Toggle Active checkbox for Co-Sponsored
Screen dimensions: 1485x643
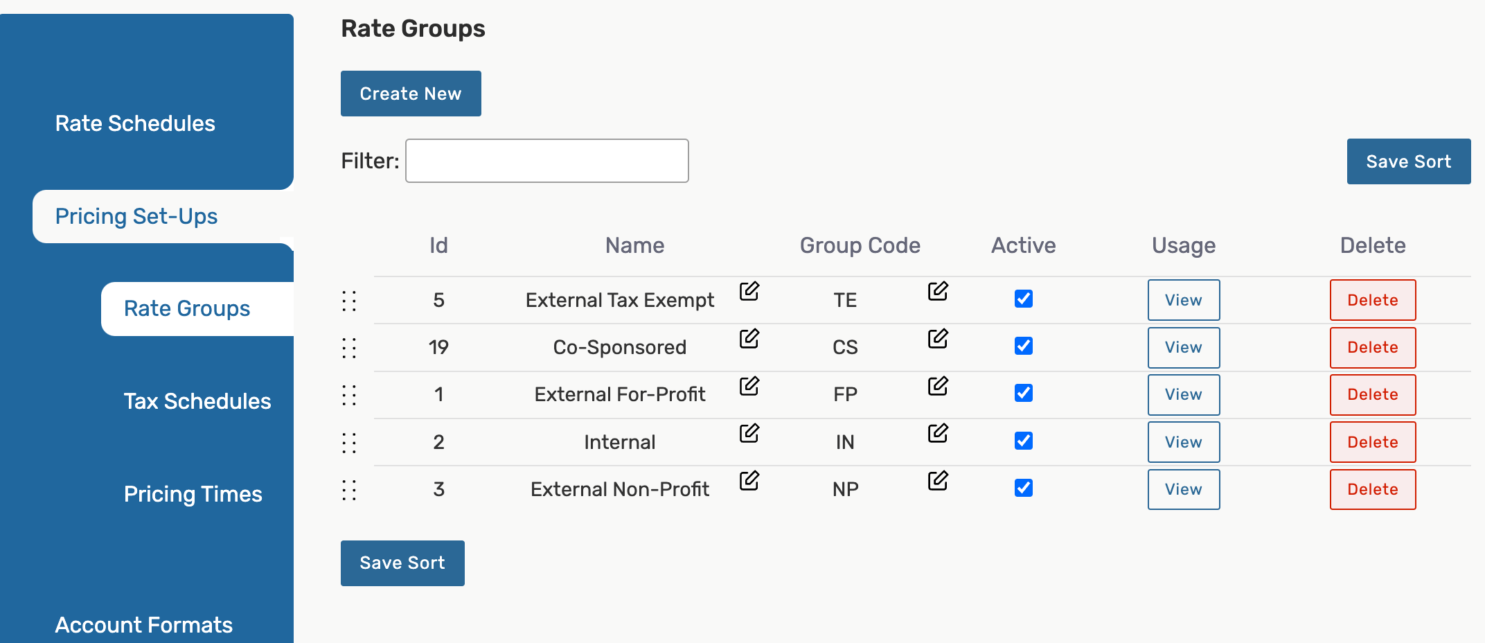coord(1023,346)
